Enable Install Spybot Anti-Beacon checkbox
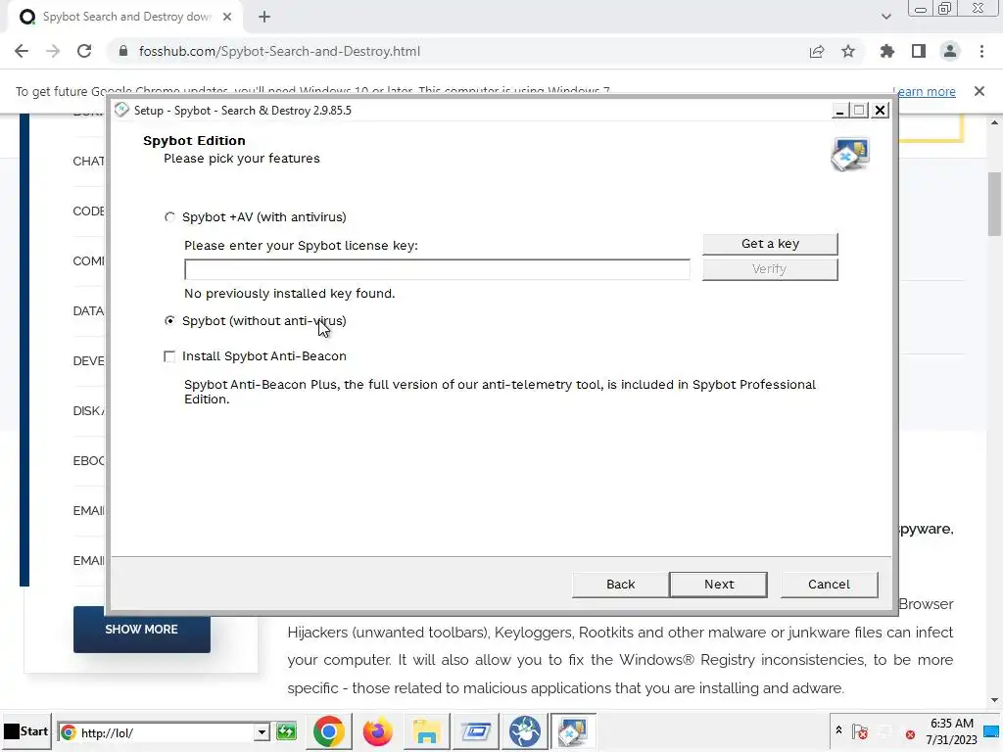 pyautogui.click(x=169, y=356)
